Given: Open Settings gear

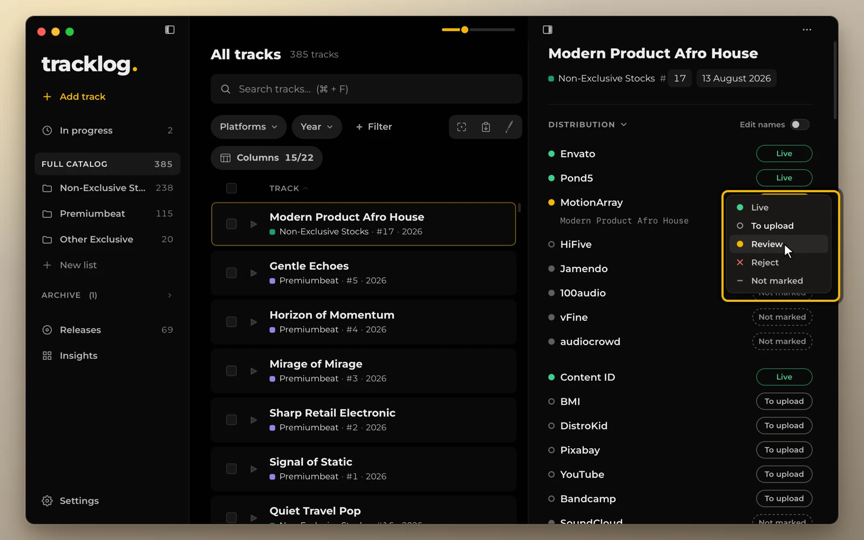Looking at the screenshot, I should [70, 501].
